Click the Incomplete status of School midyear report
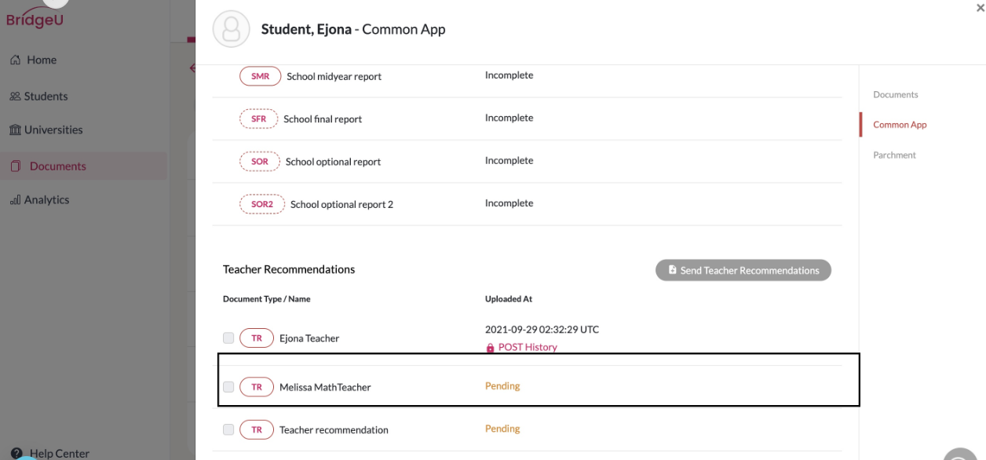Viewport: 986px width, 460px height. [x=509, y=75]
